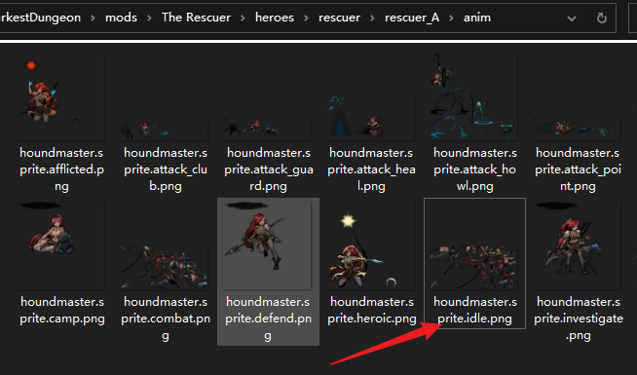Refresh the anim folder view

(x=602, y=18)
